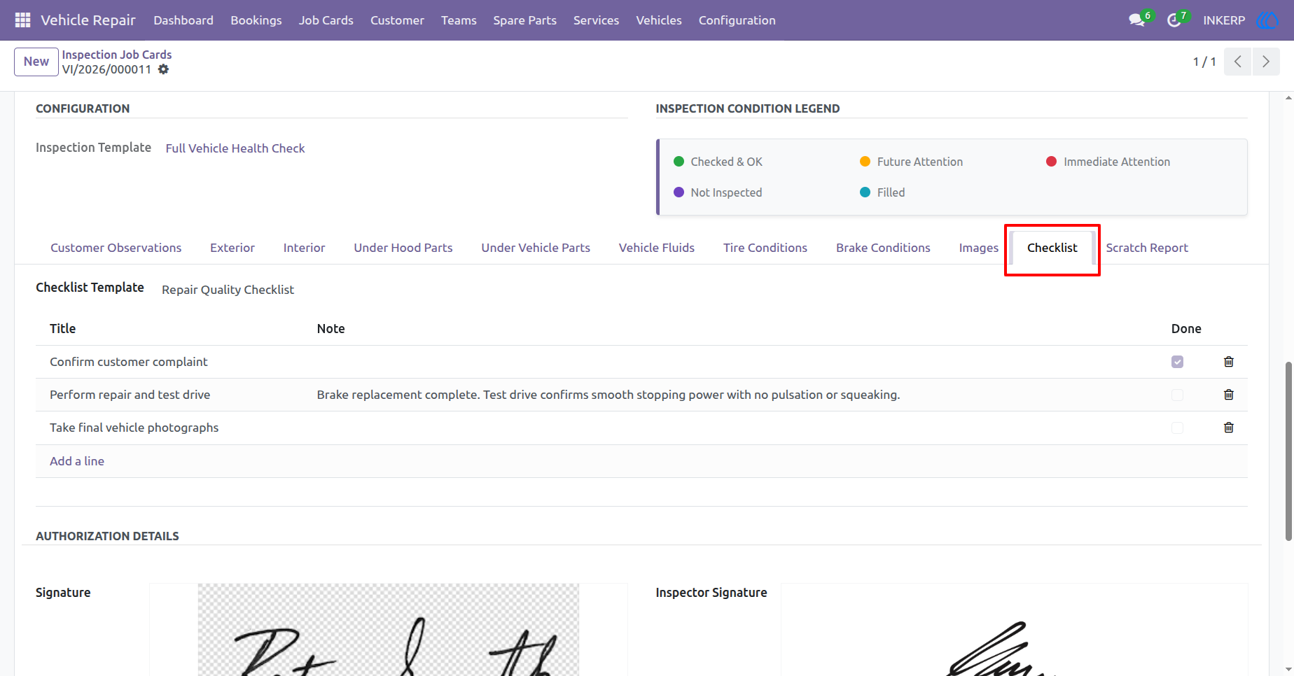Open the Full Vehicle Health Check template
This screenshot has width=1294, height=676.
(235, 148)
